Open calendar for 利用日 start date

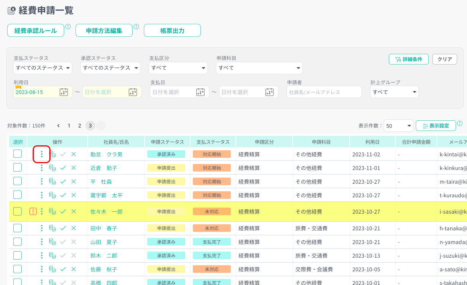(64, 92)
